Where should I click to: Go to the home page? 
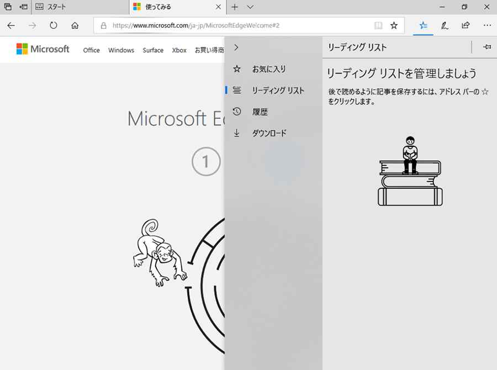[x=75, y=25]
